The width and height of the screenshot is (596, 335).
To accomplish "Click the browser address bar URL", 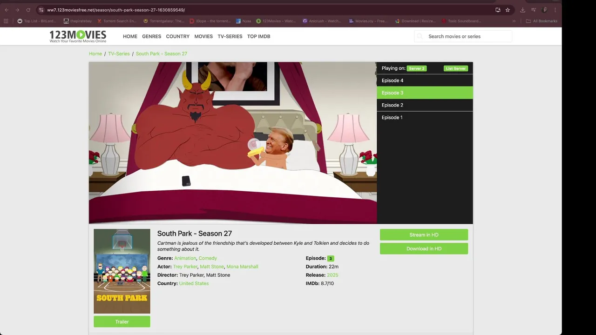I will [116, 10].
